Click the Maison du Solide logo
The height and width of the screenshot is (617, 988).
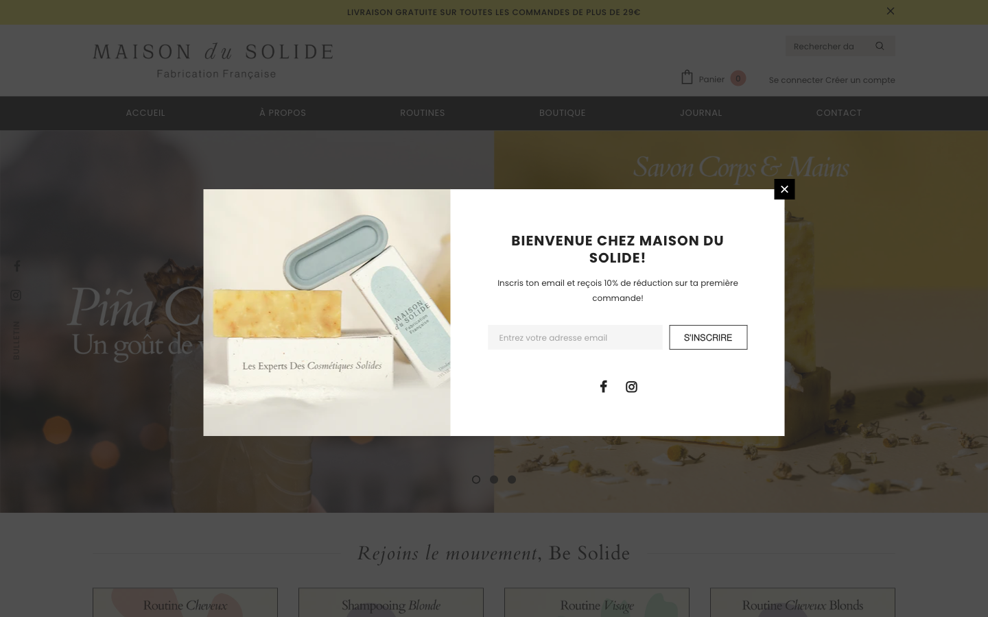tap(213, 60)
